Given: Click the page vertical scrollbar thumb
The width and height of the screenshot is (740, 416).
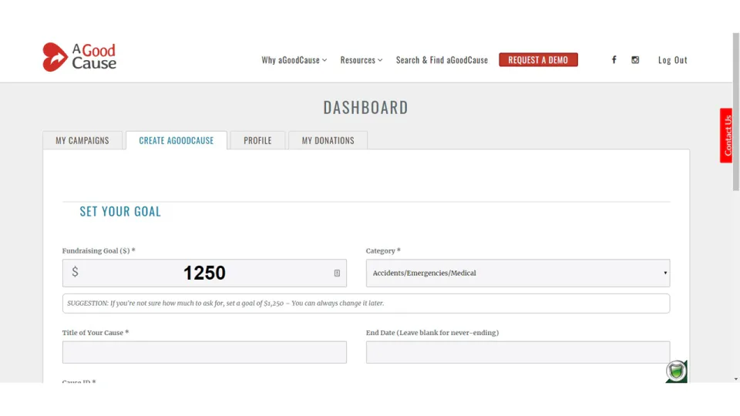Looking at the screenshot, I should pos(735,112).
